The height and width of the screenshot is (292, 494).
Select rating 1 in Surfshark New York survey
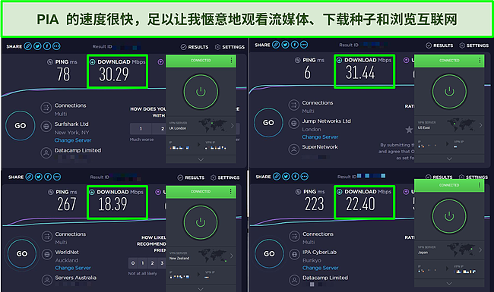141,128
